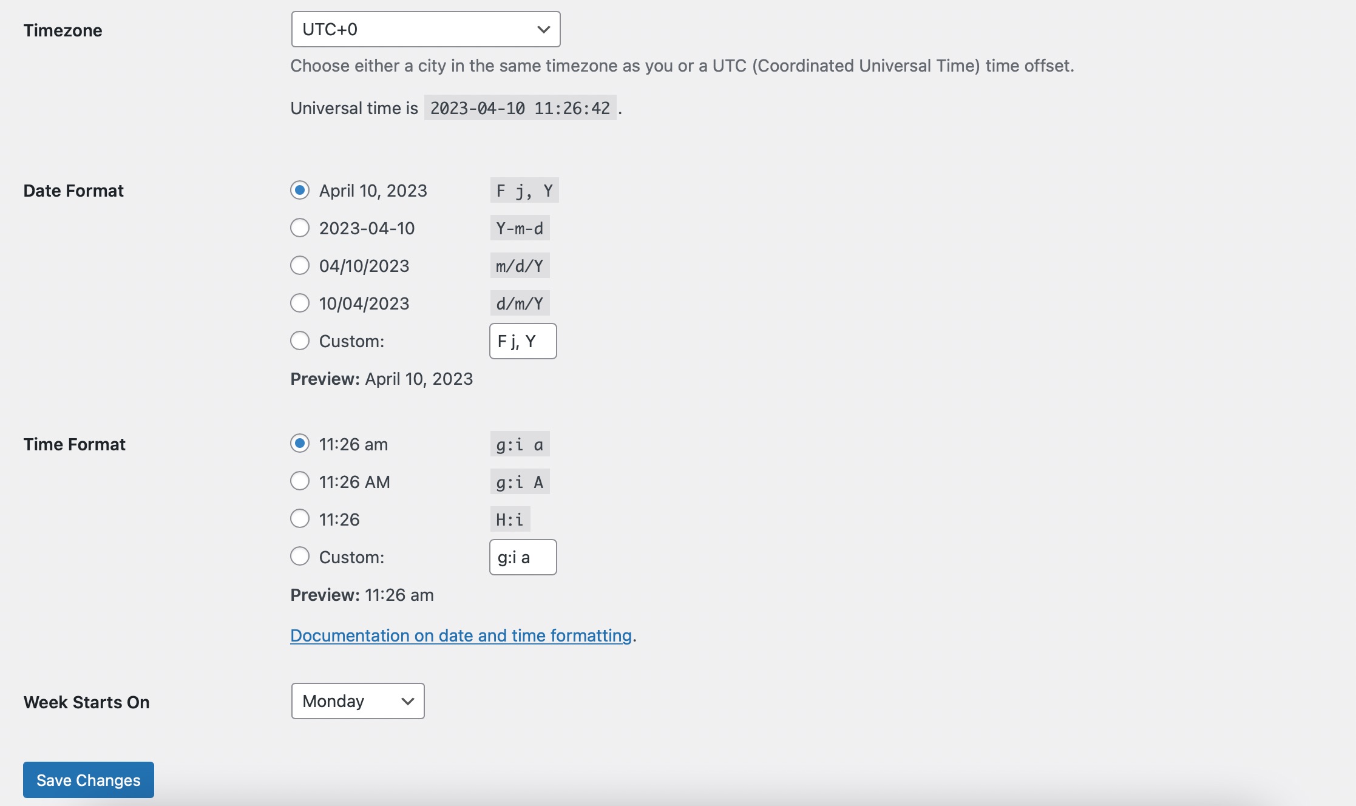The image size is (1356, 806).
Task: Select the '11:26 AM' uppercase time format
Action: point(299,481)
